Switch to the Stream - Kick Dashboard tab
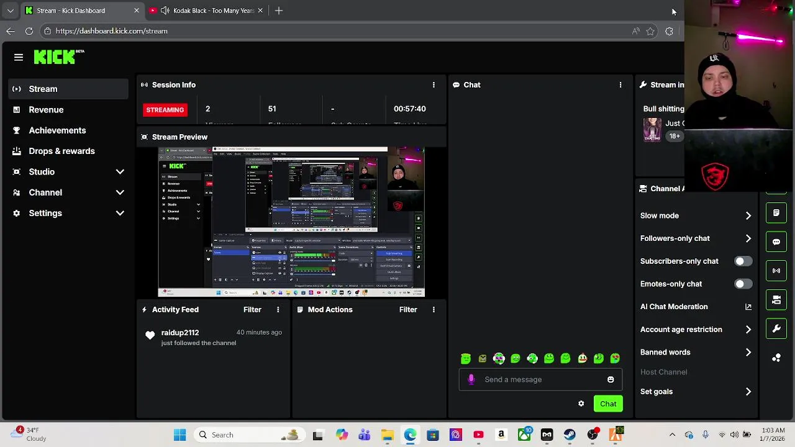 (82, 11)
